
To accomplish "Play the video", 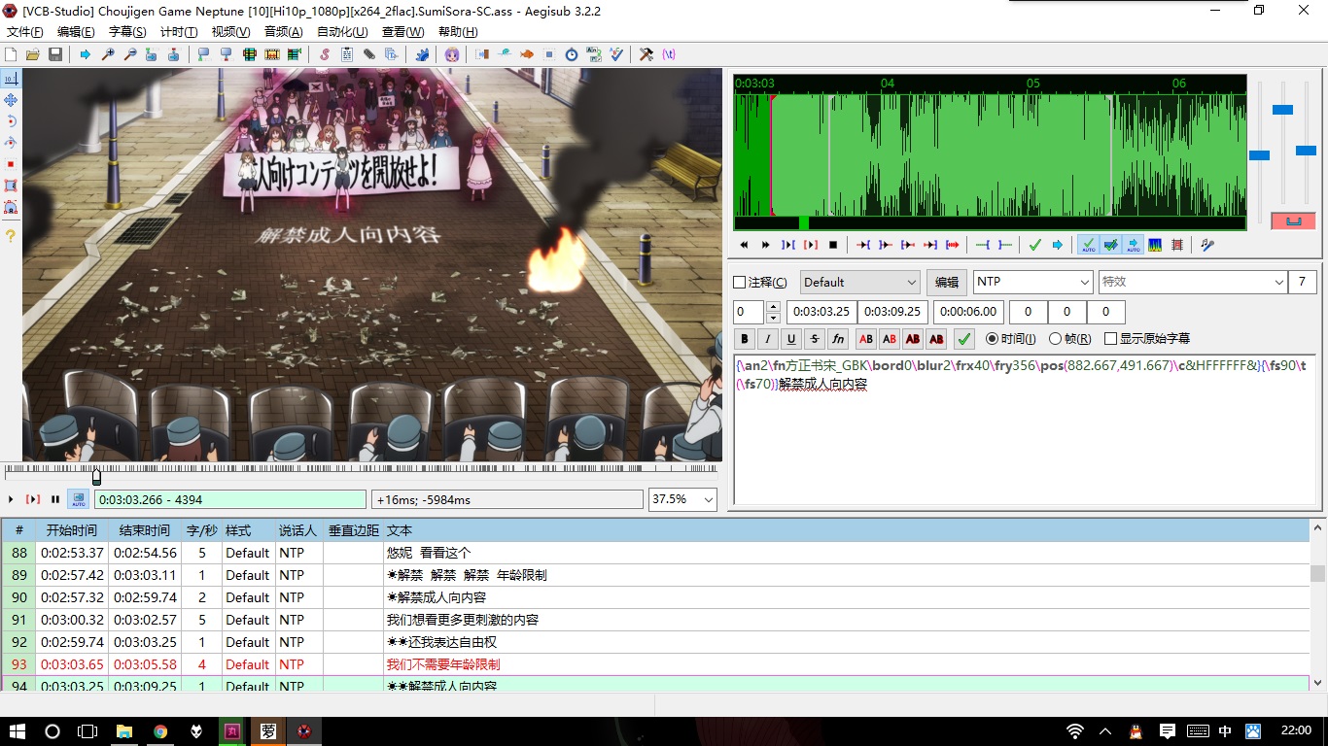I will [x=11, y=499].
